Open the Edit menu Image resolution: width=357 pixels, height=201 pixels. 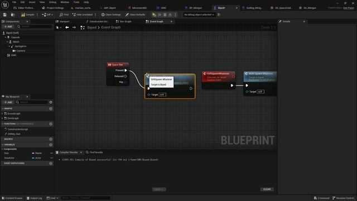coord(22,2)
